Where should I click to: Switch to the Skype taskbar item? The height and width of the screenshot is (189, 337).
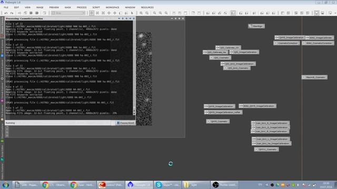point(167,185)
